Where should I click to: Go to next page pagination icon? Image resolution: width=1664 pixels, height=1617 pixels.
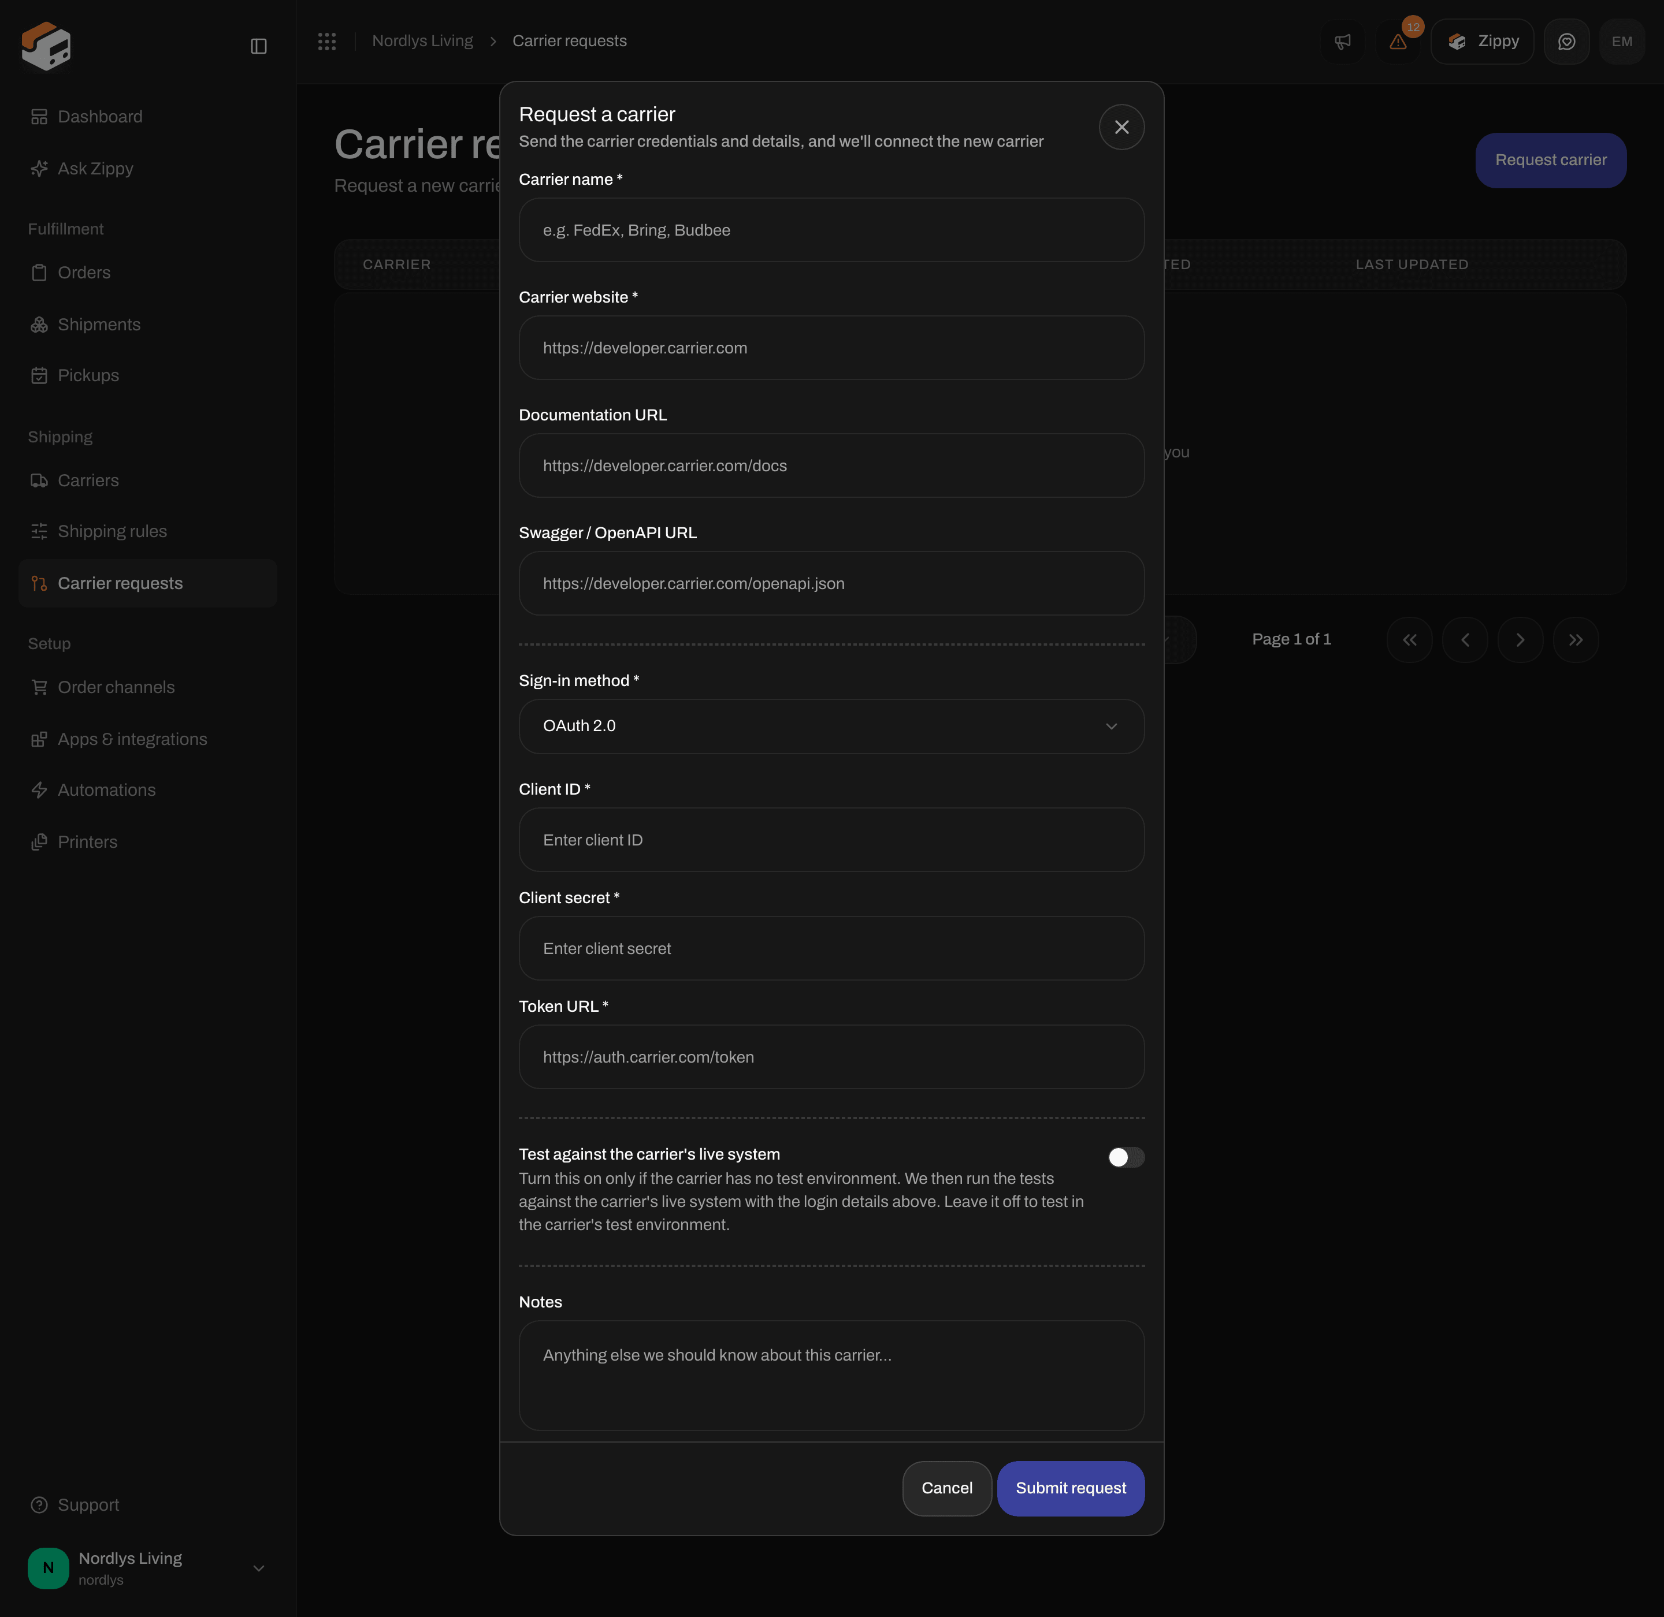click(x=1520, y=640)
